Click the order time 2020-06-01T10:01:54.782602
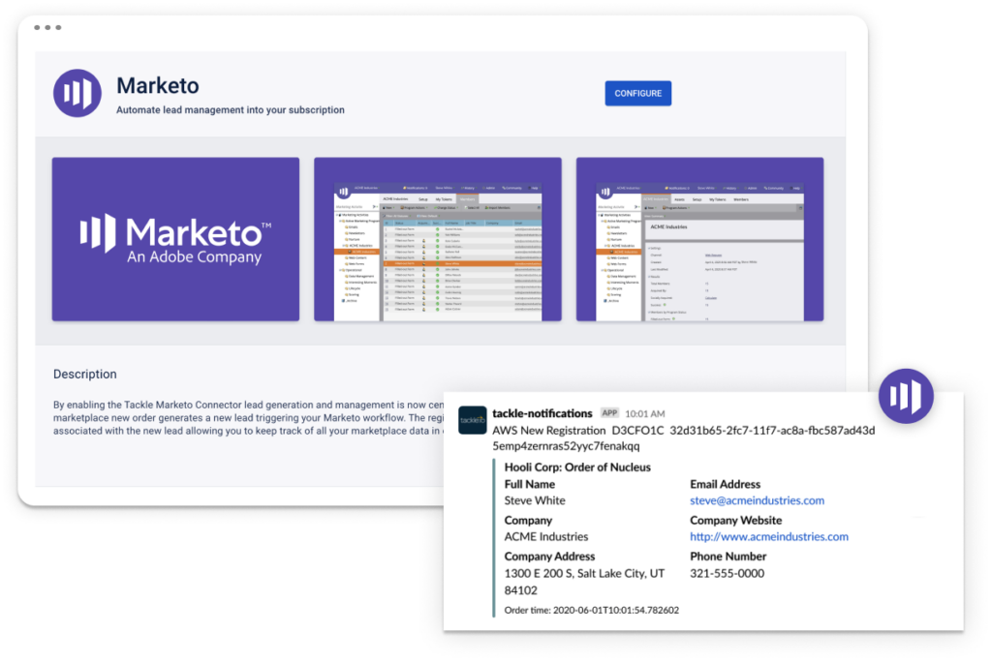Screen dimensions: 992x662 (x=592, y=610)
